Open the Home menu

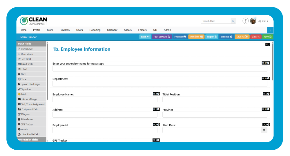(23, 30)
